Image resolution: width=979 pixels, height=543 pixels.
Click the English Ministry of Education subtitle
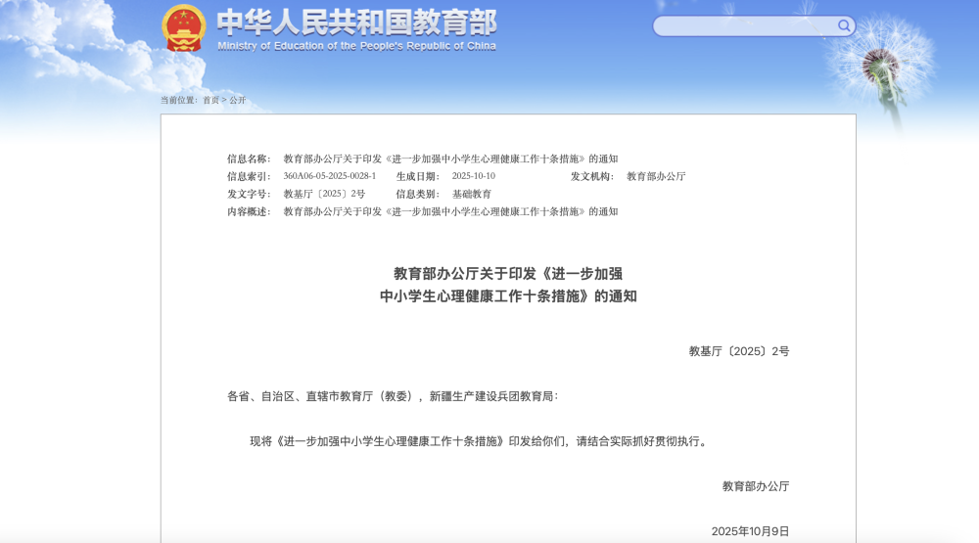click(356, 46)
